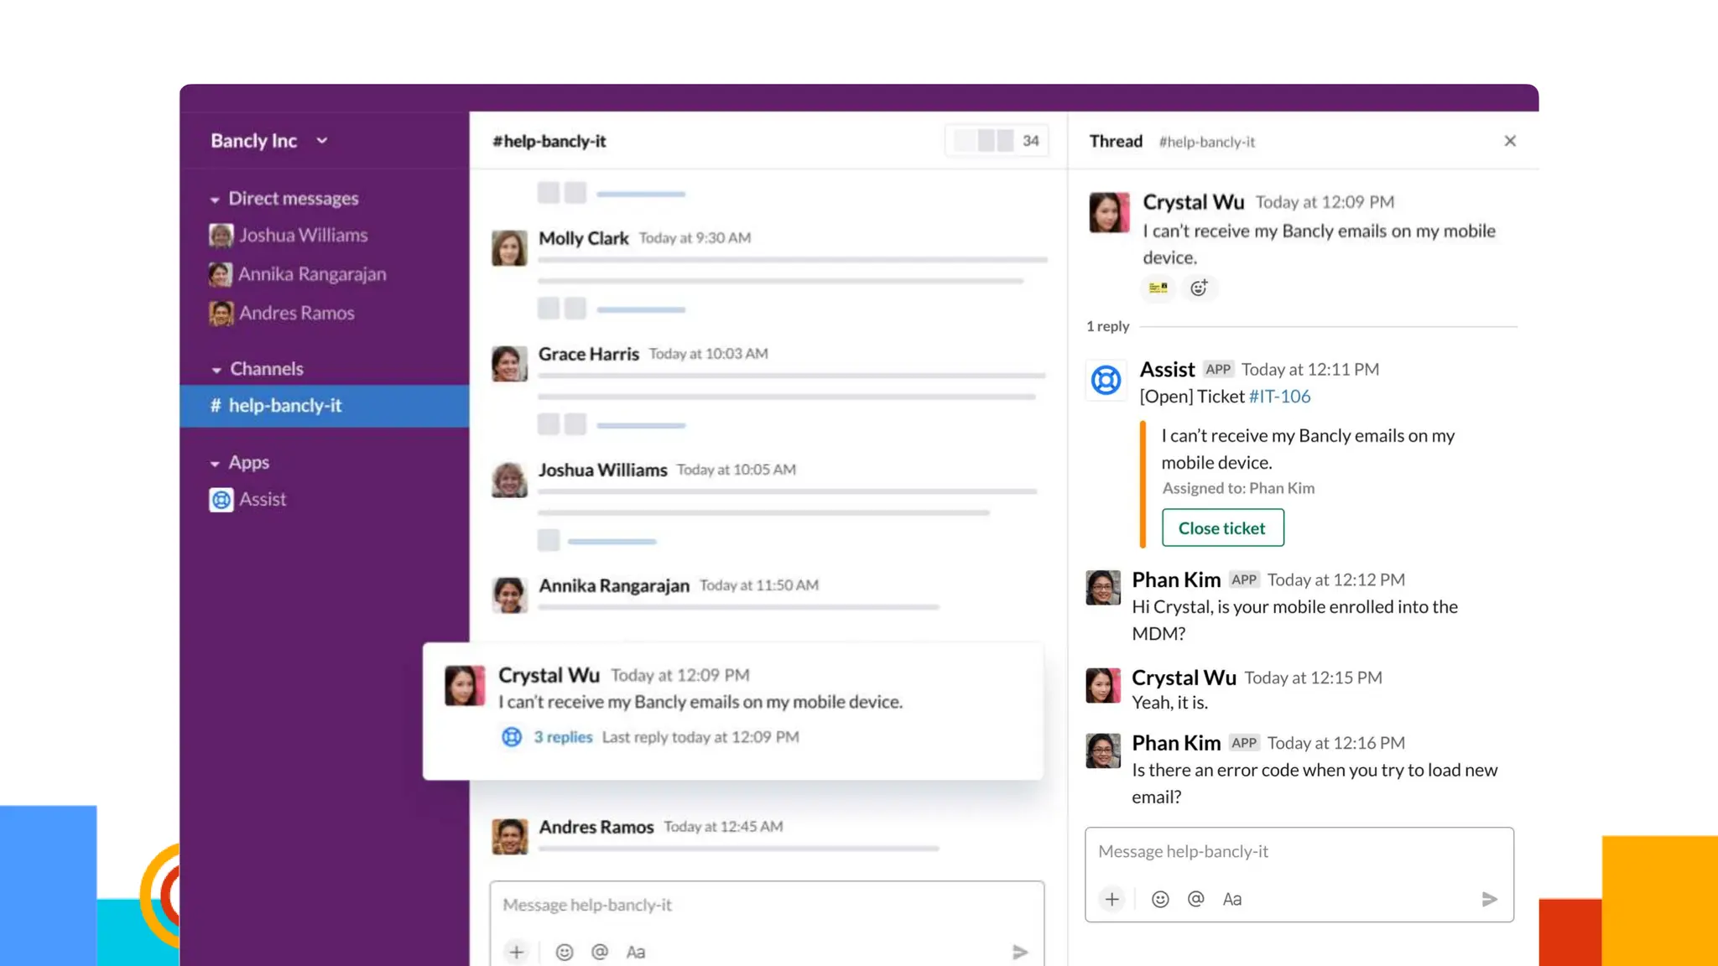1718x966 pixels.
Task: Click the mention @ icon in thread composer
Action: [x=1196, y=900]
